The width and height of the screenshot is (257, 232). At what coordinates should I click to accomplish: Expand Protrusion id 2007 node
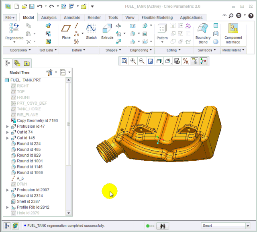coord(7,190)
